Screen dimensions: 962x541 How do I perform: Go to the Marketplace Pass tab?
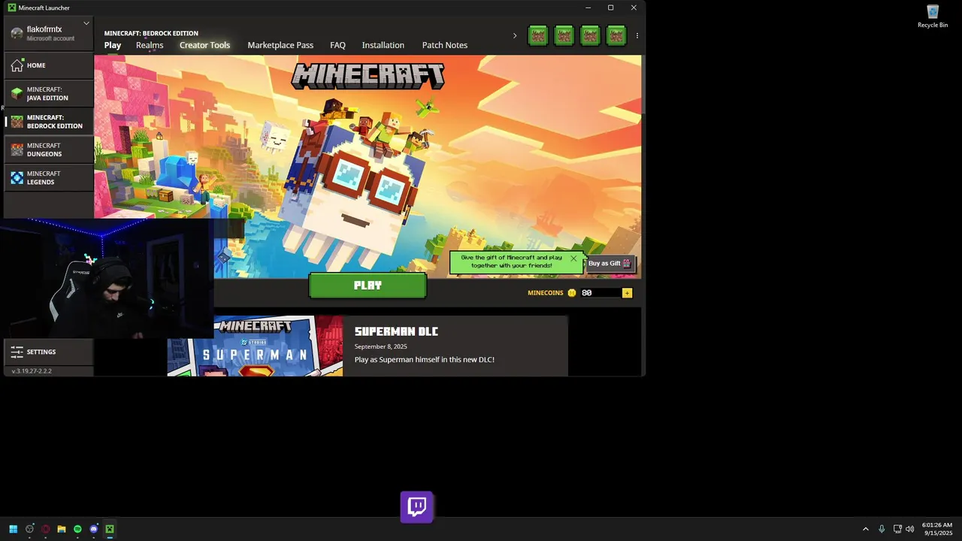pyautogui.click(x=280, y=45)
